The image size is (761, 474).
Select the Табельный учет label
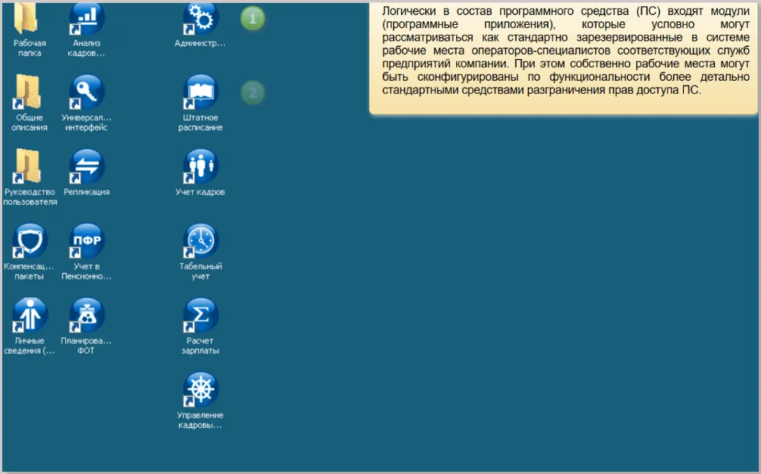click(200, 271)
